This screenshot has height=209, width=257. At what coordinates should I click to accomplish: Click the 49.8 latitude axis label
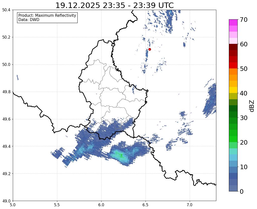[x=6, y=92]
